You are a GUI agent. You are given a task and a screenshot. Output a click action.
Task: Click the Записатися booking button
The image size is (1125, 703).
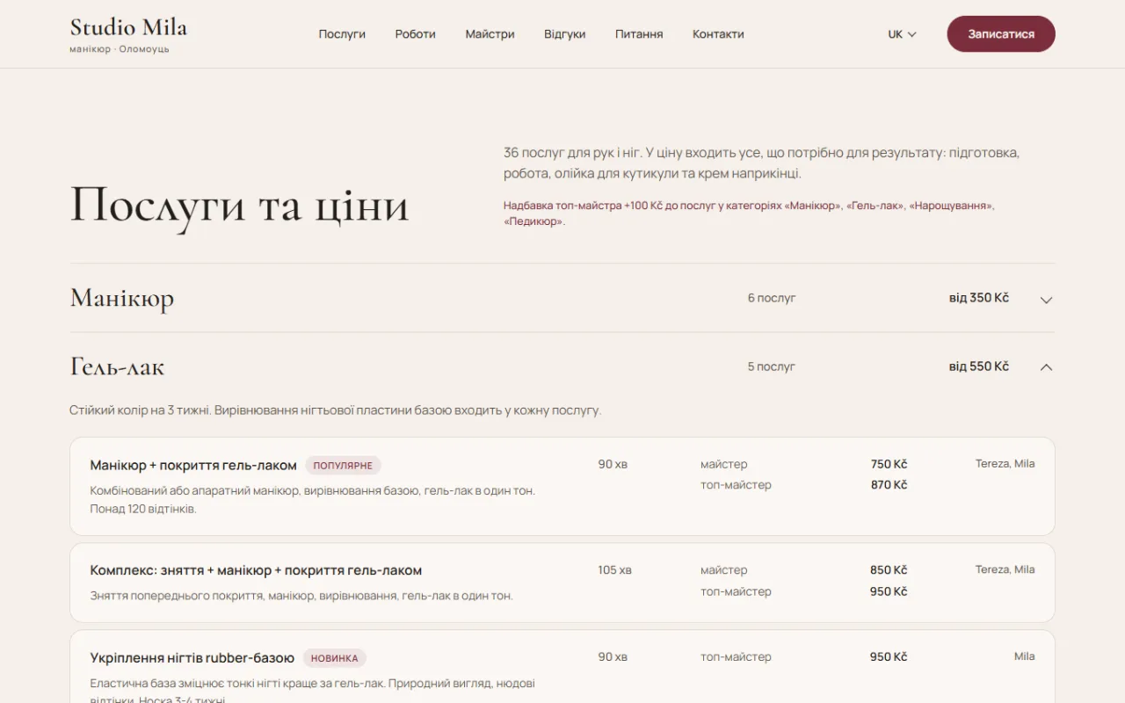pos(1001,34)
